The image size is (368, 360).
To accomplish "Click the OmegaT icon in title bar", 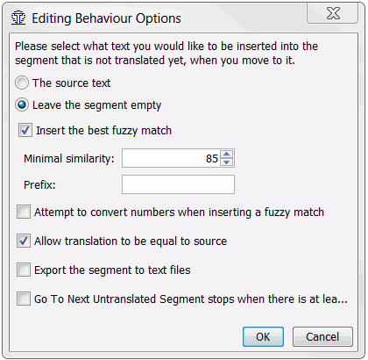I will point(18,18).
